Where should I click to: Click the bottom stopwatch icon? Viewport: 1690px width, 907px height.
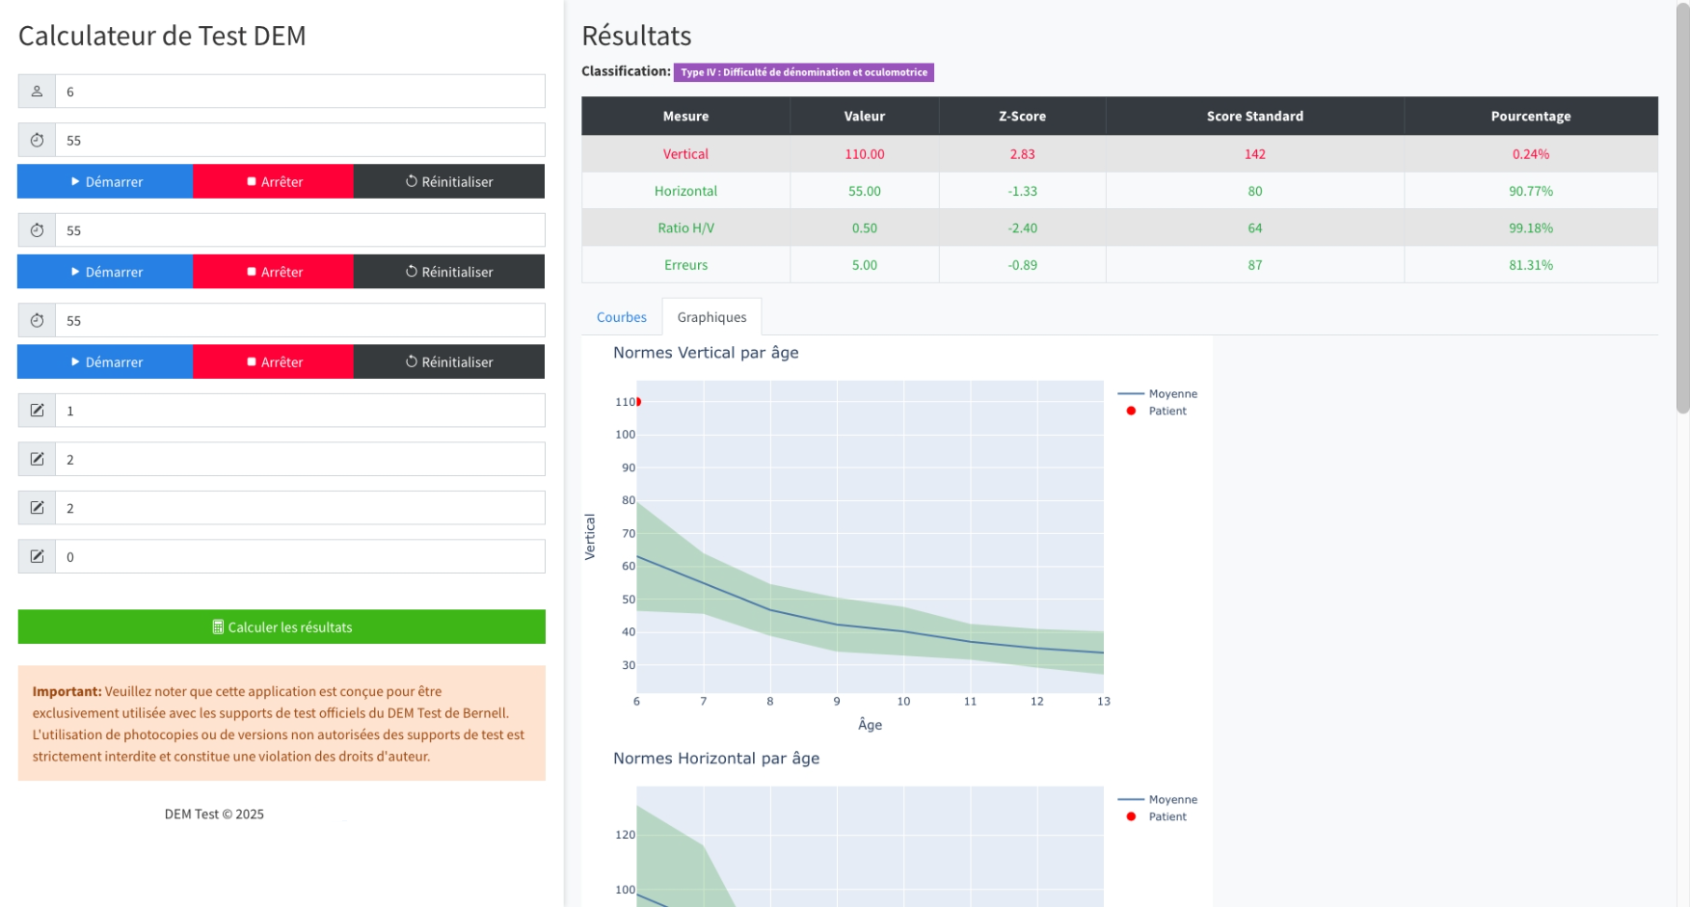click(x=37, y=320)
